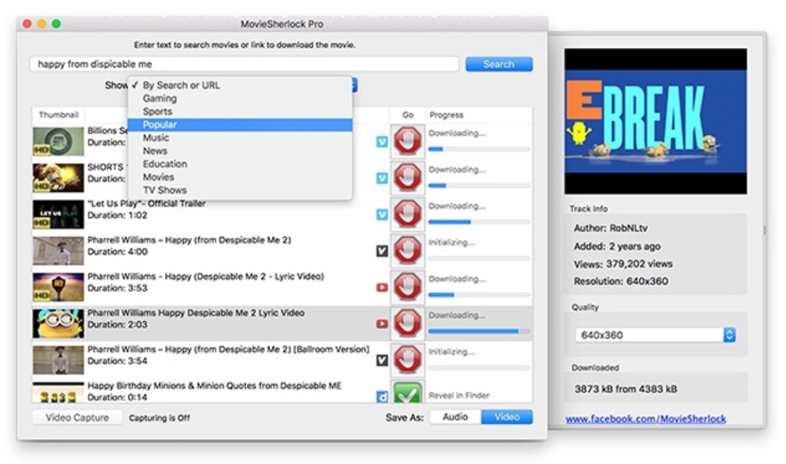Click the Vimeo source icon in Billions row

[x=382, y=141]
